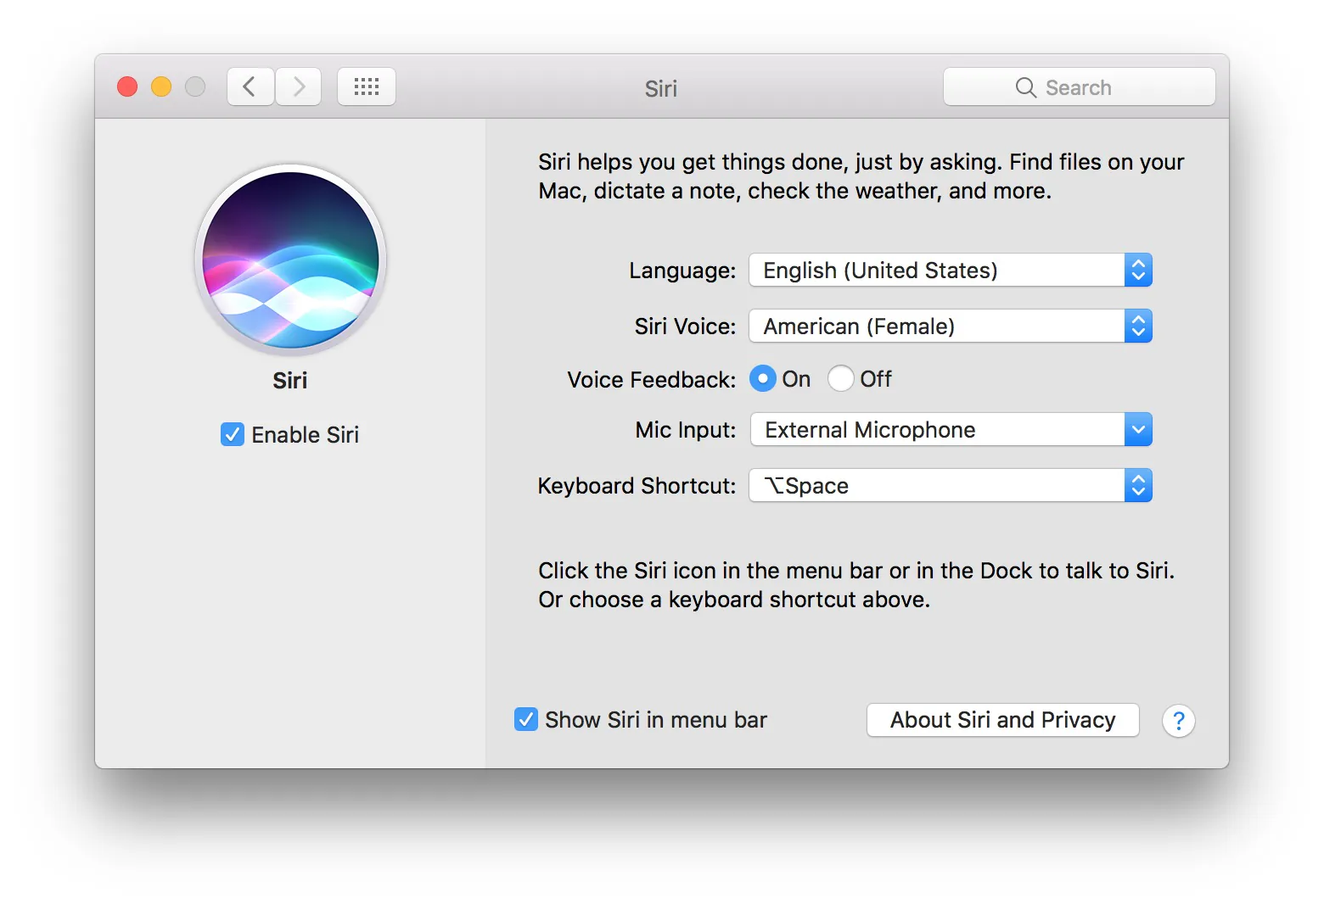This screenshot has height=904, width=1324.
Task: Click the 'Mic Input:' label
Action: coord(686,430)
